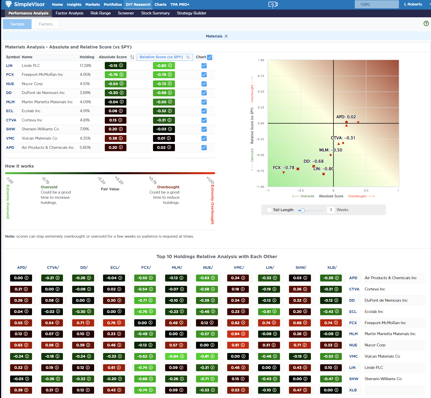Open the help video chat icon

point(273,5)
